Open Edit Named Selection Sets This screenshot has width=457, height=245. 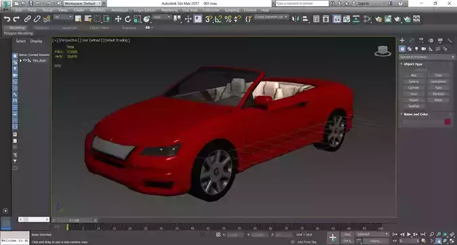248,19
